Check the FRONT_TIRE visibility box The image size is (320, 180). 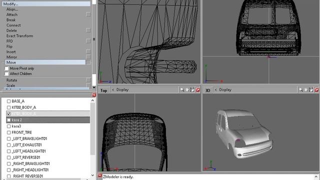click(x=8, y=132)
